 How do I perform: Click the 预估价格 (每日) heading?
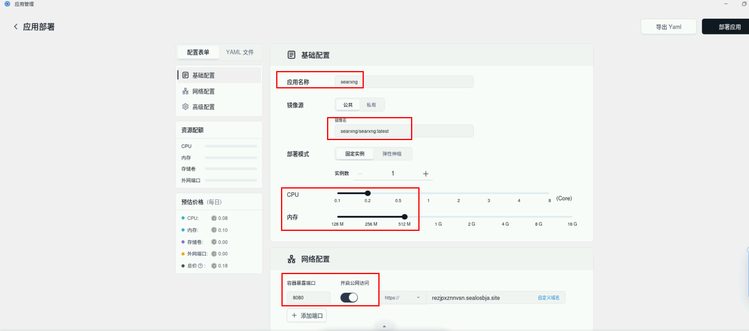click(x=201, y=202)
